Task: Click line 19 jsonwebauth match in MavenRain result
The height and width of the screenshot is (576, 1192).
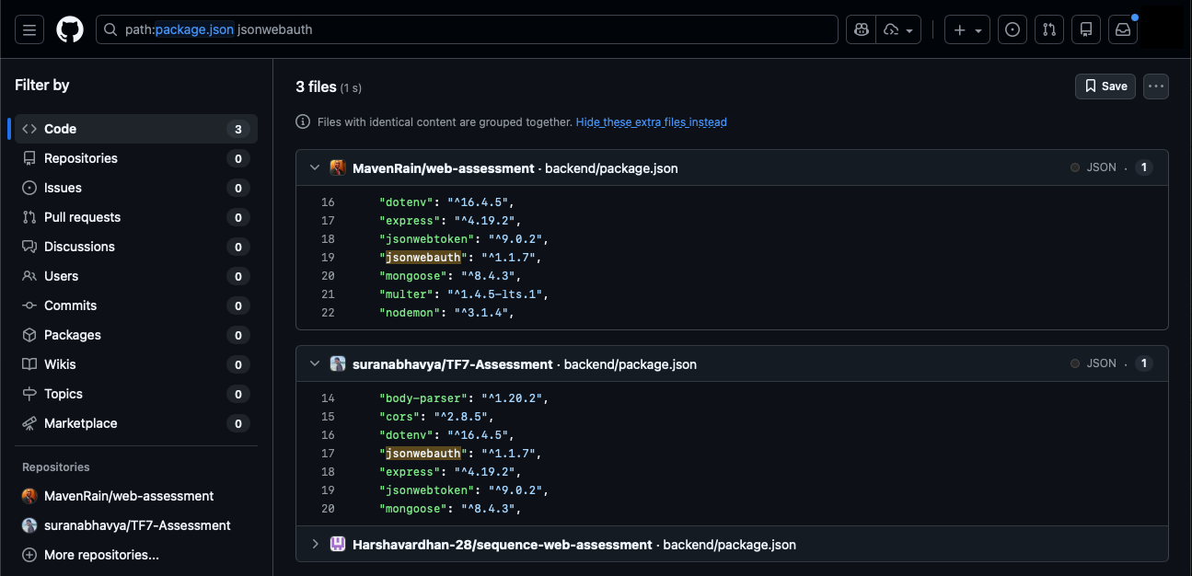Action: click(x=422, y=258)
